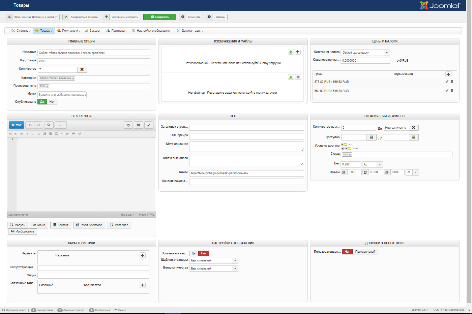Click the green Сохранить button
The image size is (472, 314).
(160, 17)
